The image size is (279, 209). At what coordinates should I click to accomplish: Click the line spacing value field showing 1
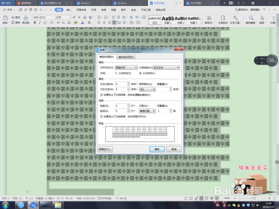(x=163, y=111)
